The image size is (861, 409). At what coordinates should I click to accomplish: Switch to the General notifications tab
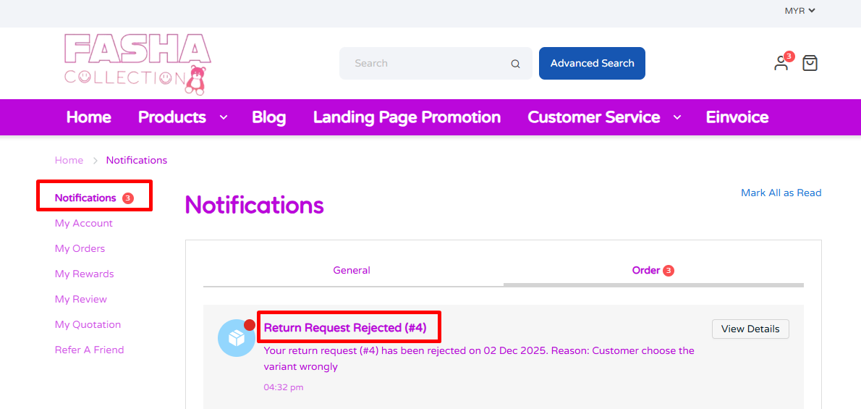(x=352, y=271)
